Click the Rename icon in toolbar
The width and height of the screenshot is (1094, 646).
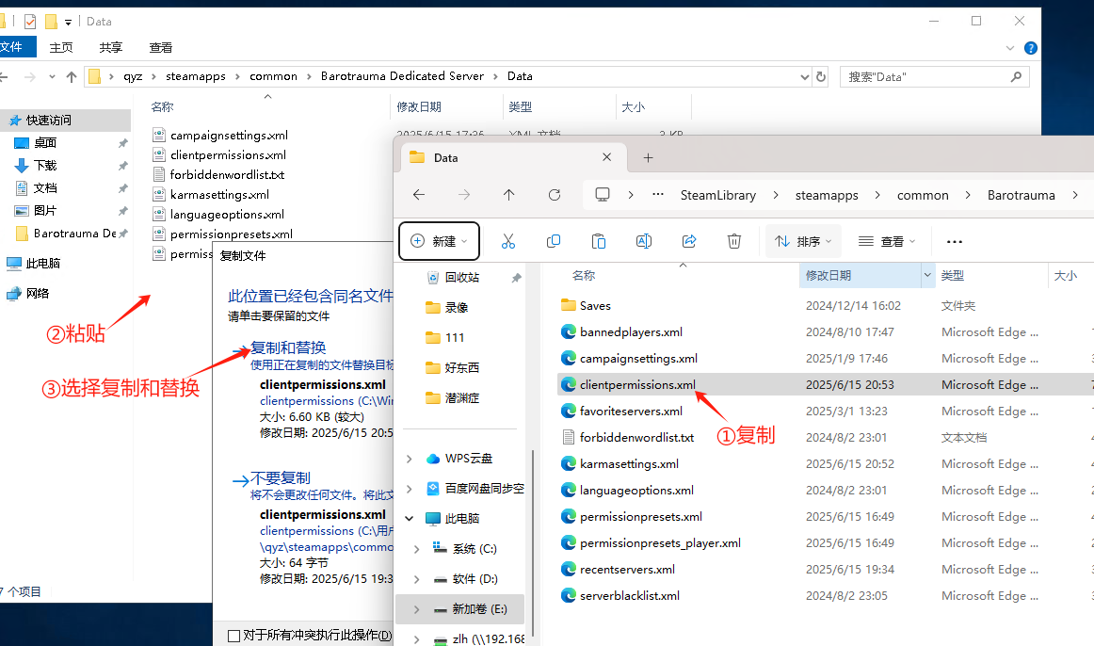tap(644, 241)
